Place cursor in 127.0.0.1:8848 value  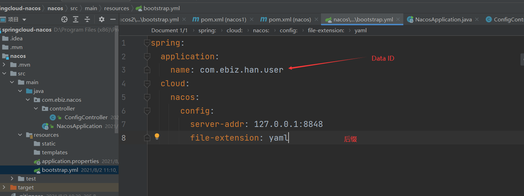tap(288, 124)
